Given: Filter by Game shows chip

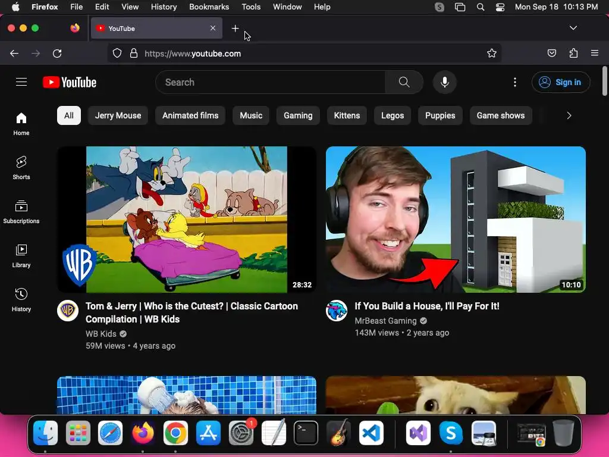Looking at the screenshot, I should (501, 115).
